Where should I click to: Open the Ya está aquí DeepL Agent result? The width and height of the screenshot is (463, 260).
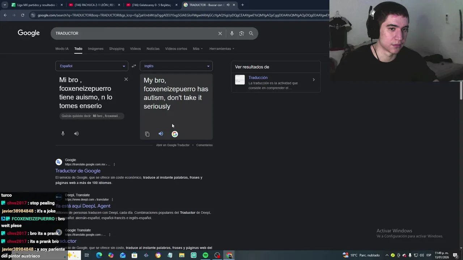click(83, 206)
